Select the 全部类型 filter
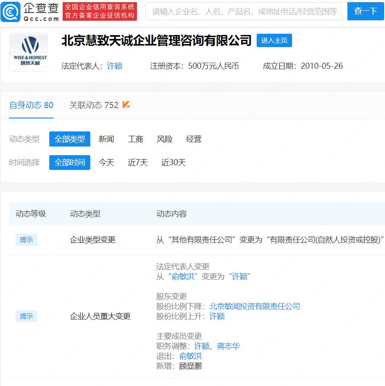The height and width of the screenshot is (386, 385). (70, 139)
